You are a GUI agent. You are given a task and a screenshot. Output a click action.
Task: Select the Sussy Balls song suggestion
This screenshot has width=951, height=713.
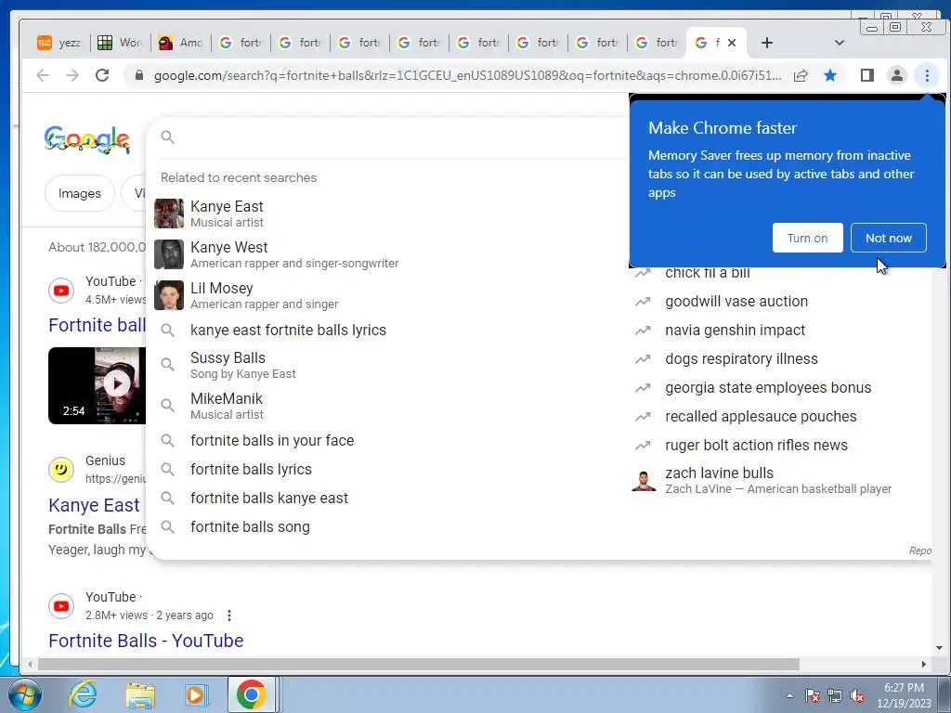388,365
